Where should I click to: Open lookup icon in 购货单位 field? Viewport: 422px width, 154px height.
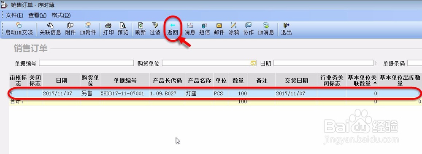[253, 63]
